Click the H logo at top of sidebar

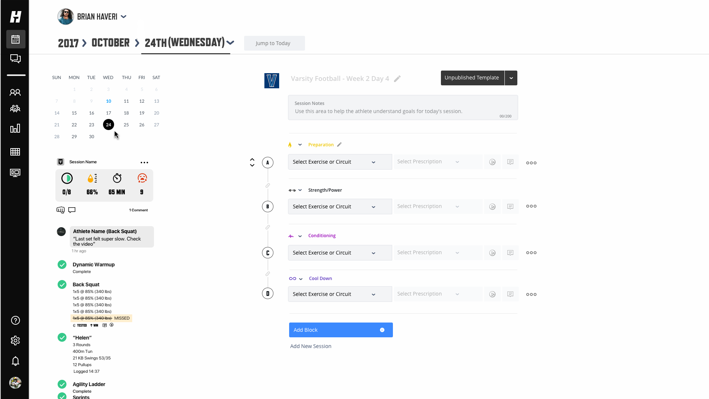coord(16,17)
